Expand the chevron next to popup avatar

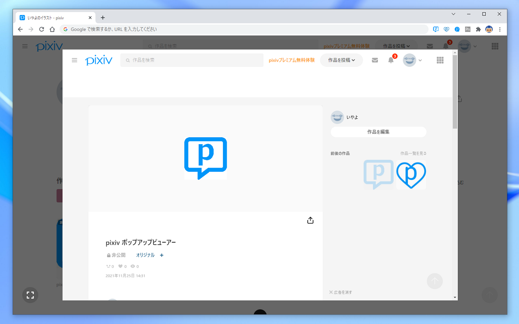point(420,60)
